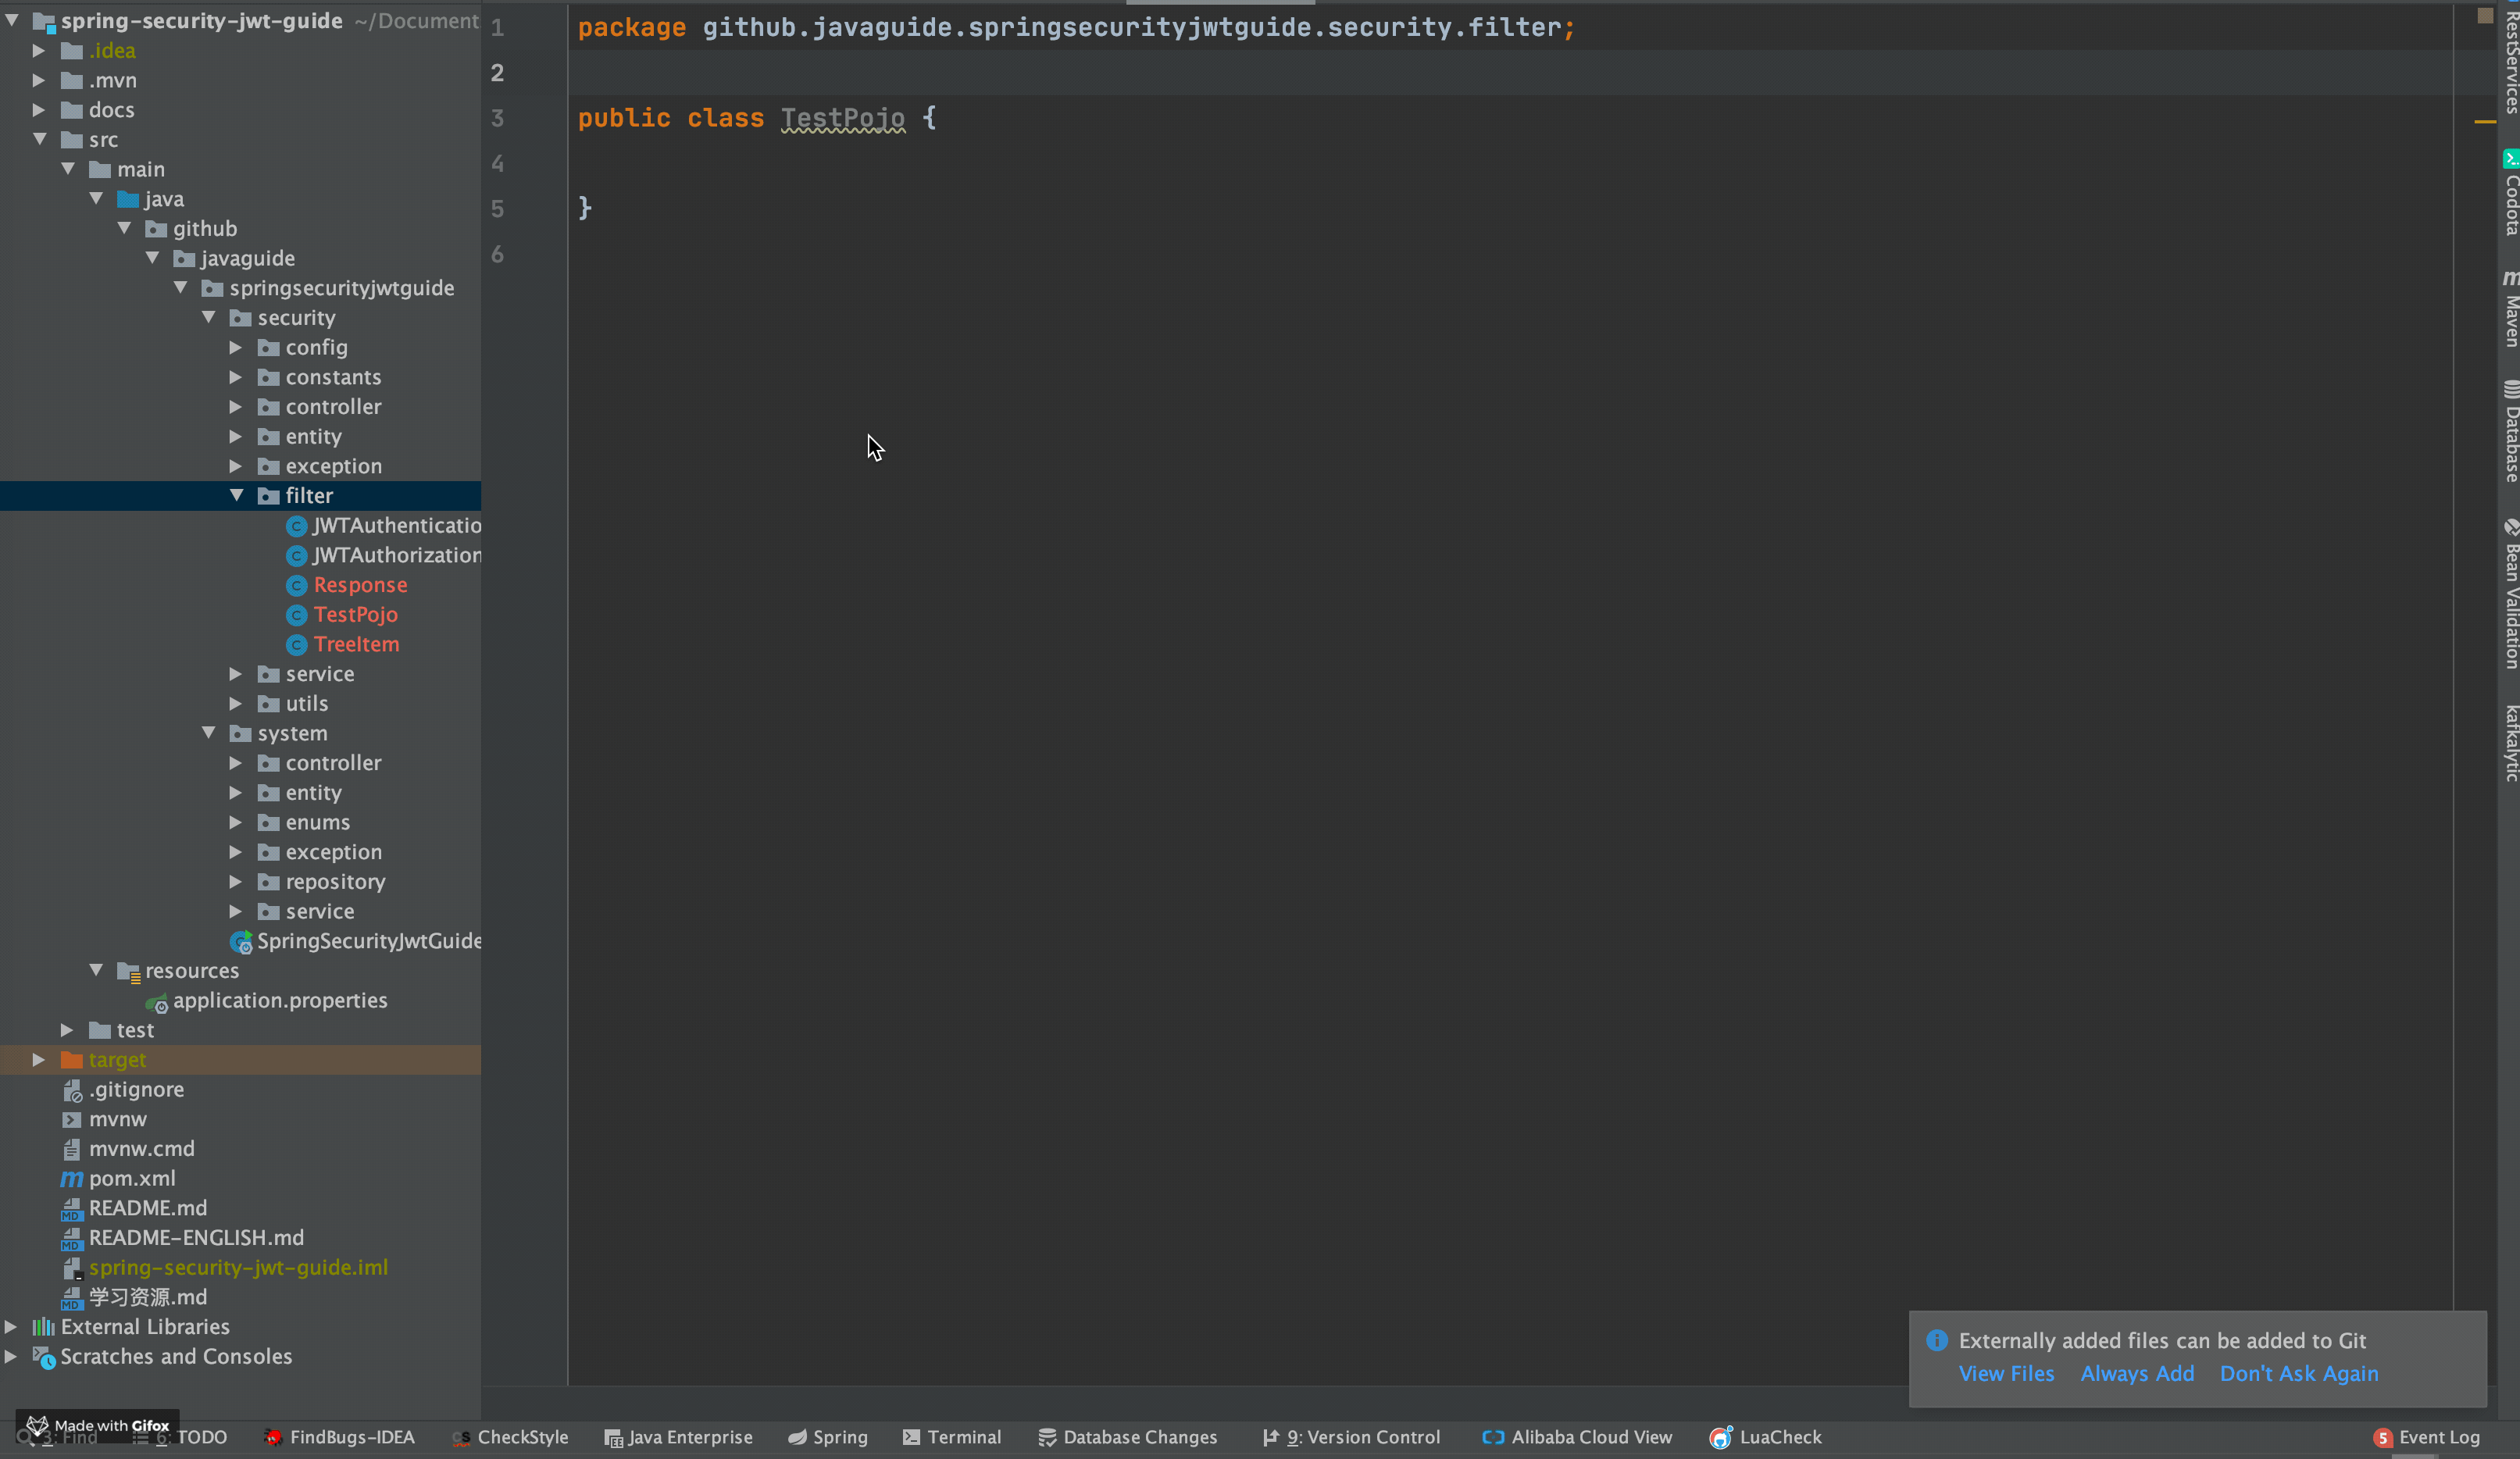Click the pom.xml Maven file icon
This screenshot has width=2520, height=1459.
coord(71,1179)
